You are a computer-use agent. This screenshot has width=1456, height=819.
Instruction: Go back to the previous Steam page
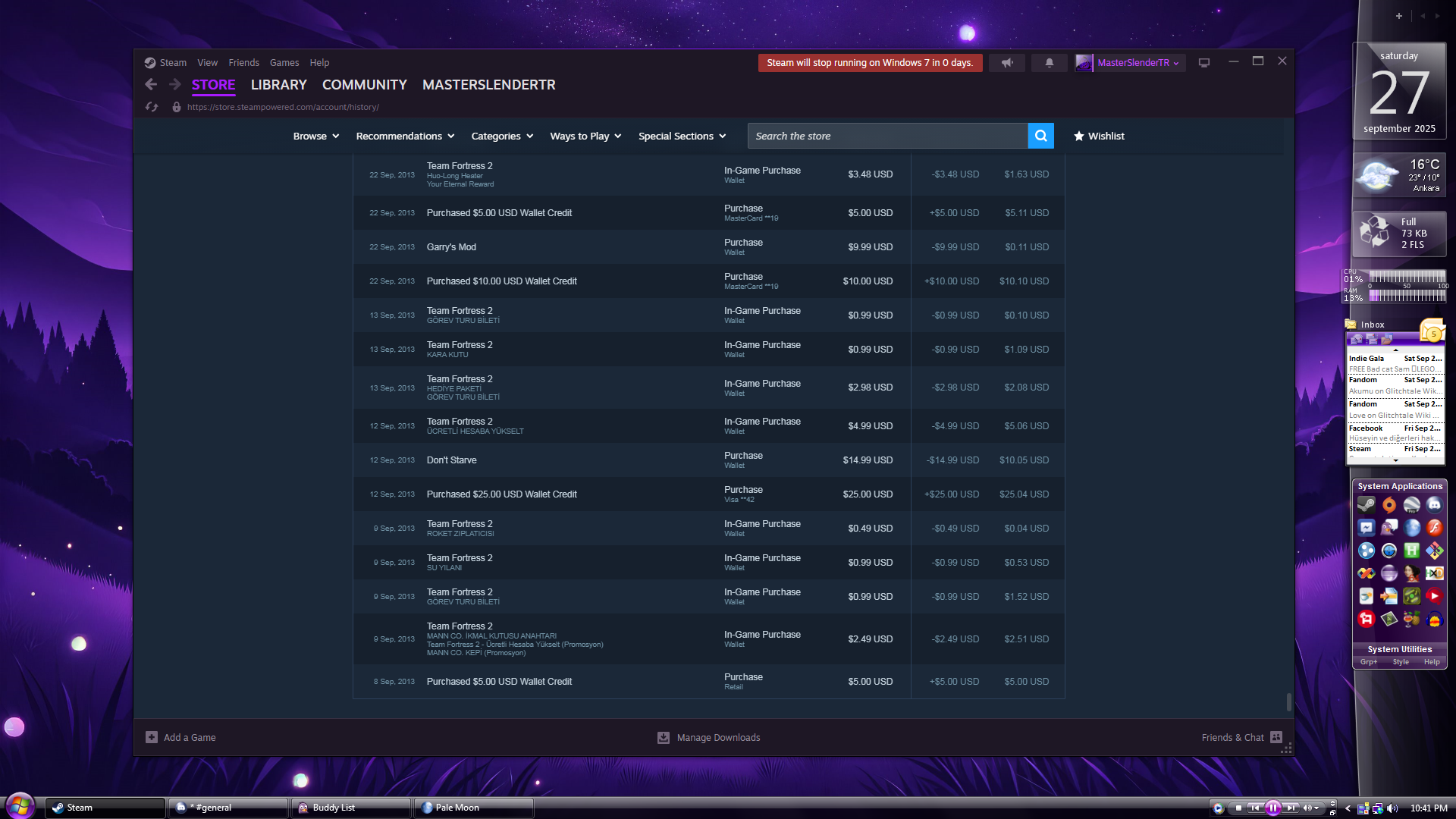(x=151, y=85)
